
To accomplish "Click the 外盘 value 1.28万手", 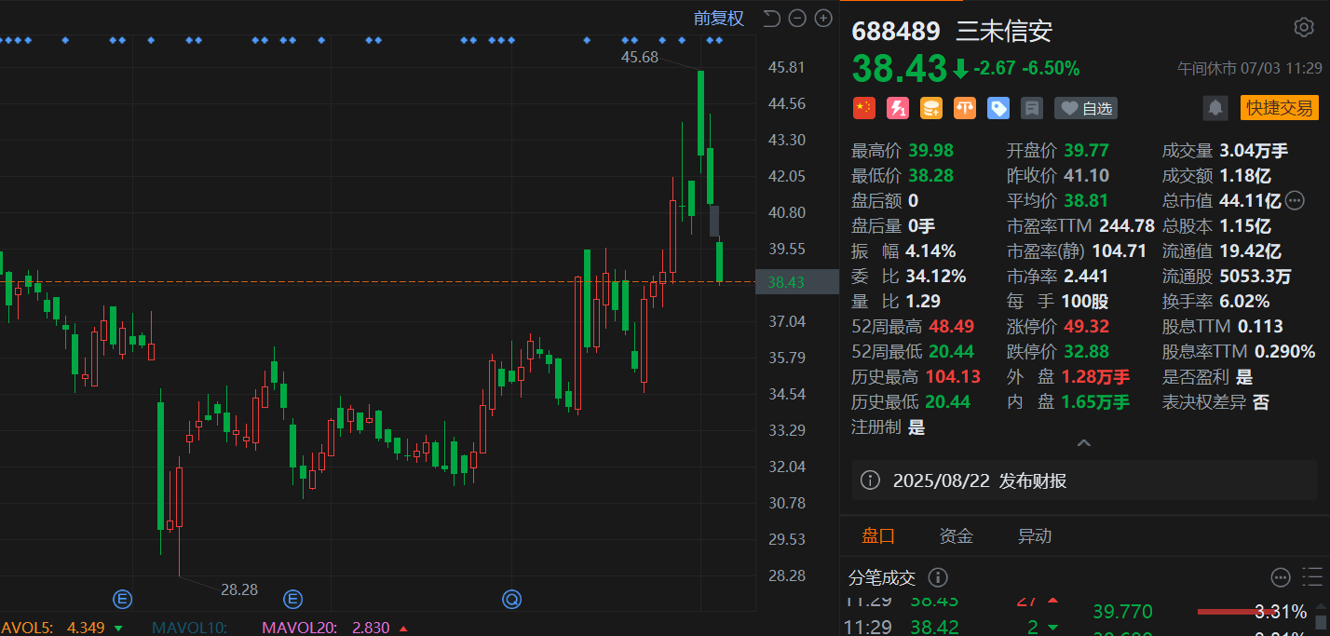I will 1095,377.
